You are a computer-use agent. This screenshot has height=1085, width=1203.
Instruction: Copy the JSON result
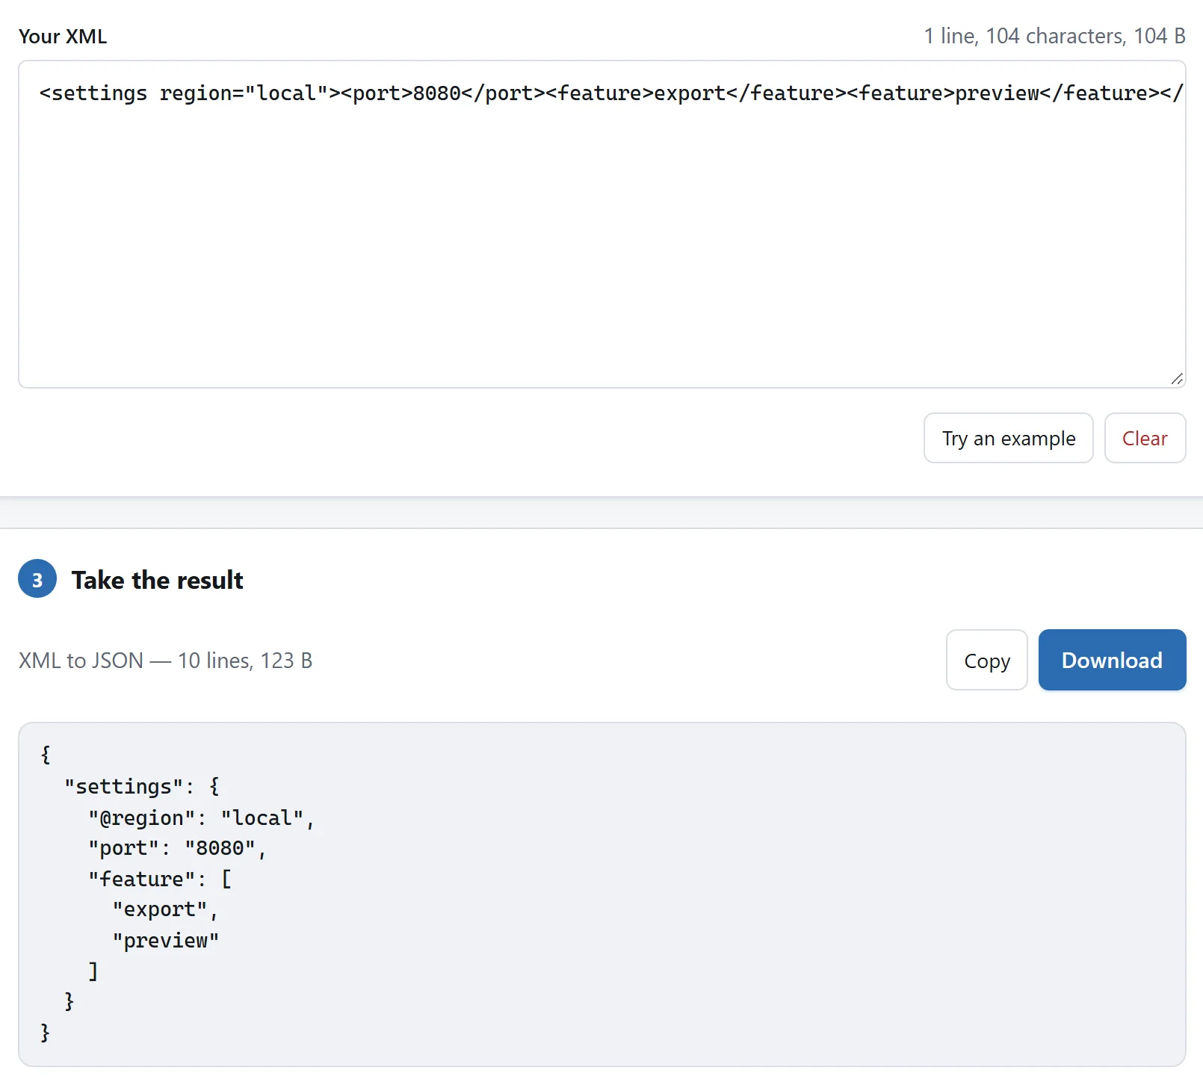tap(986, 660)
